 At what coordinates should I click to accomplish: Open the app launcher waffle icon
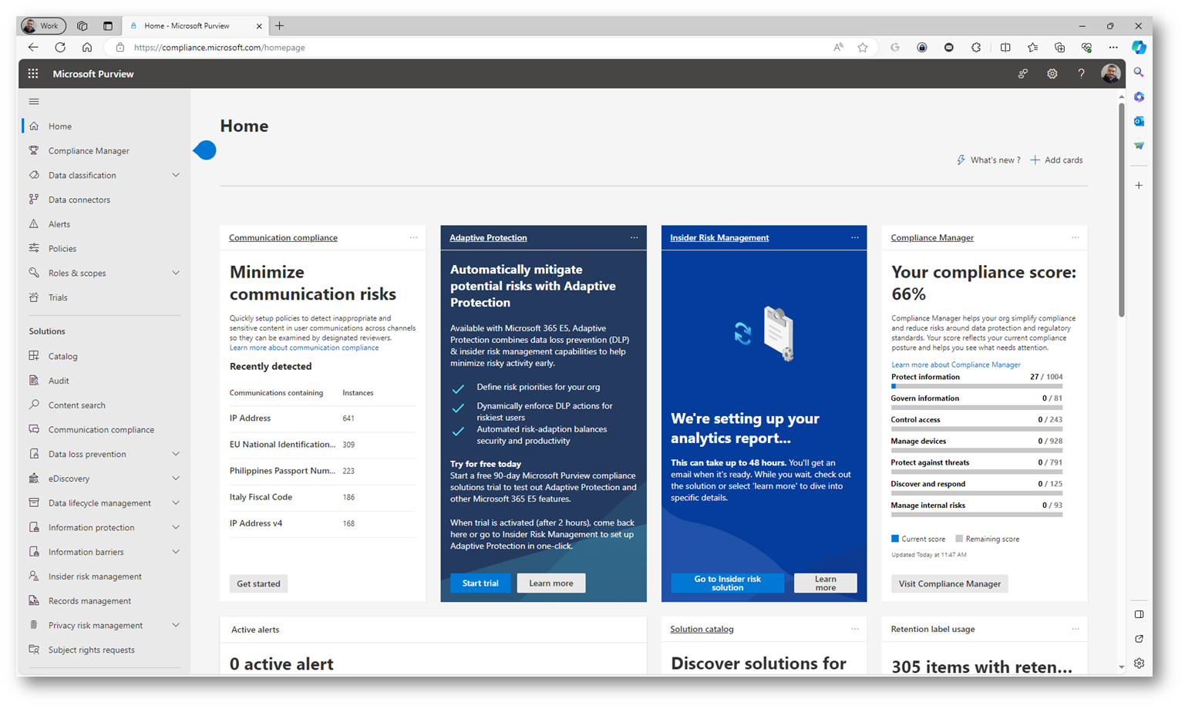(x=33, y=74)
